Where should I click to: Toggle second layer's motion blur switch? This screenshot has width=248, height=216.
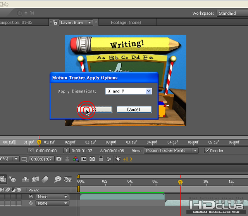tap(8, 203)
